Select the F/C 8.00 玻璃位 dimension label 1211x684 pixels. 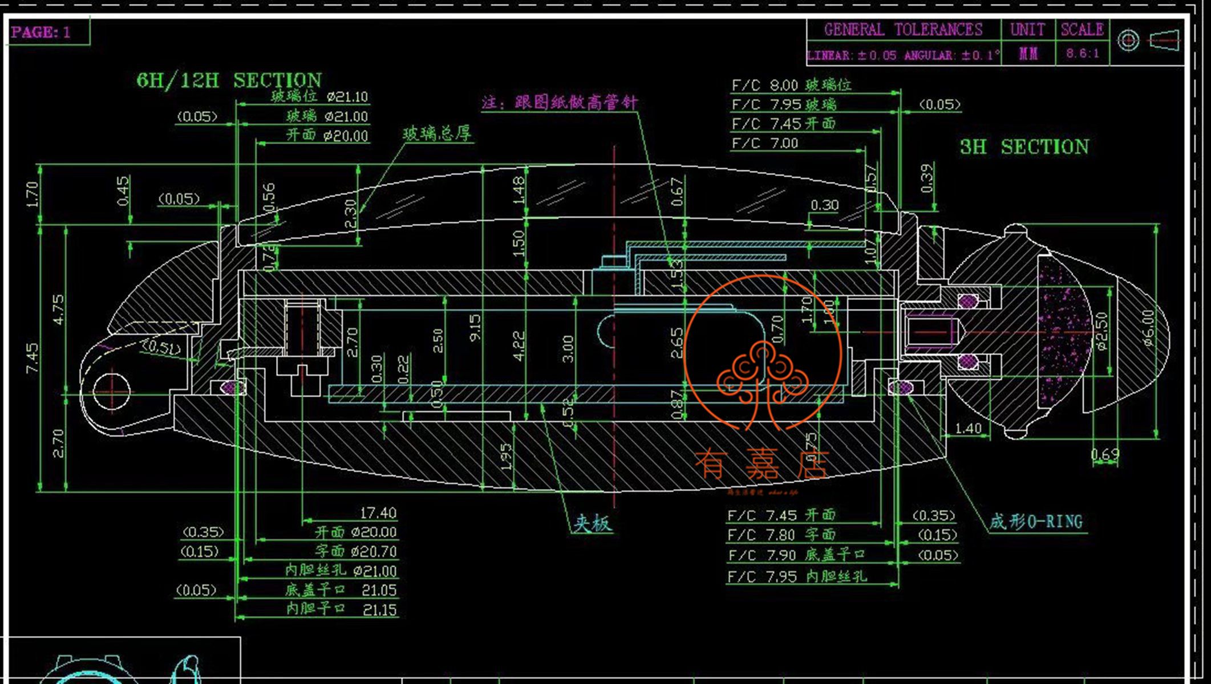pyautogui.click(x=791, y=85)
